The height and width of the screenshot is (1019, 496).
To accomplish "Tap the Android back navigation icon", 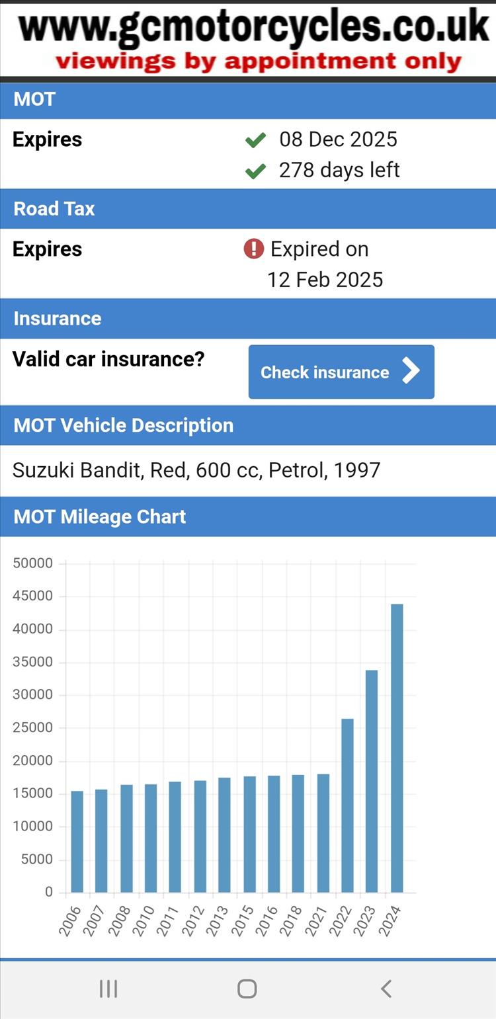I will pyautogui.click(x=386, y=989).
